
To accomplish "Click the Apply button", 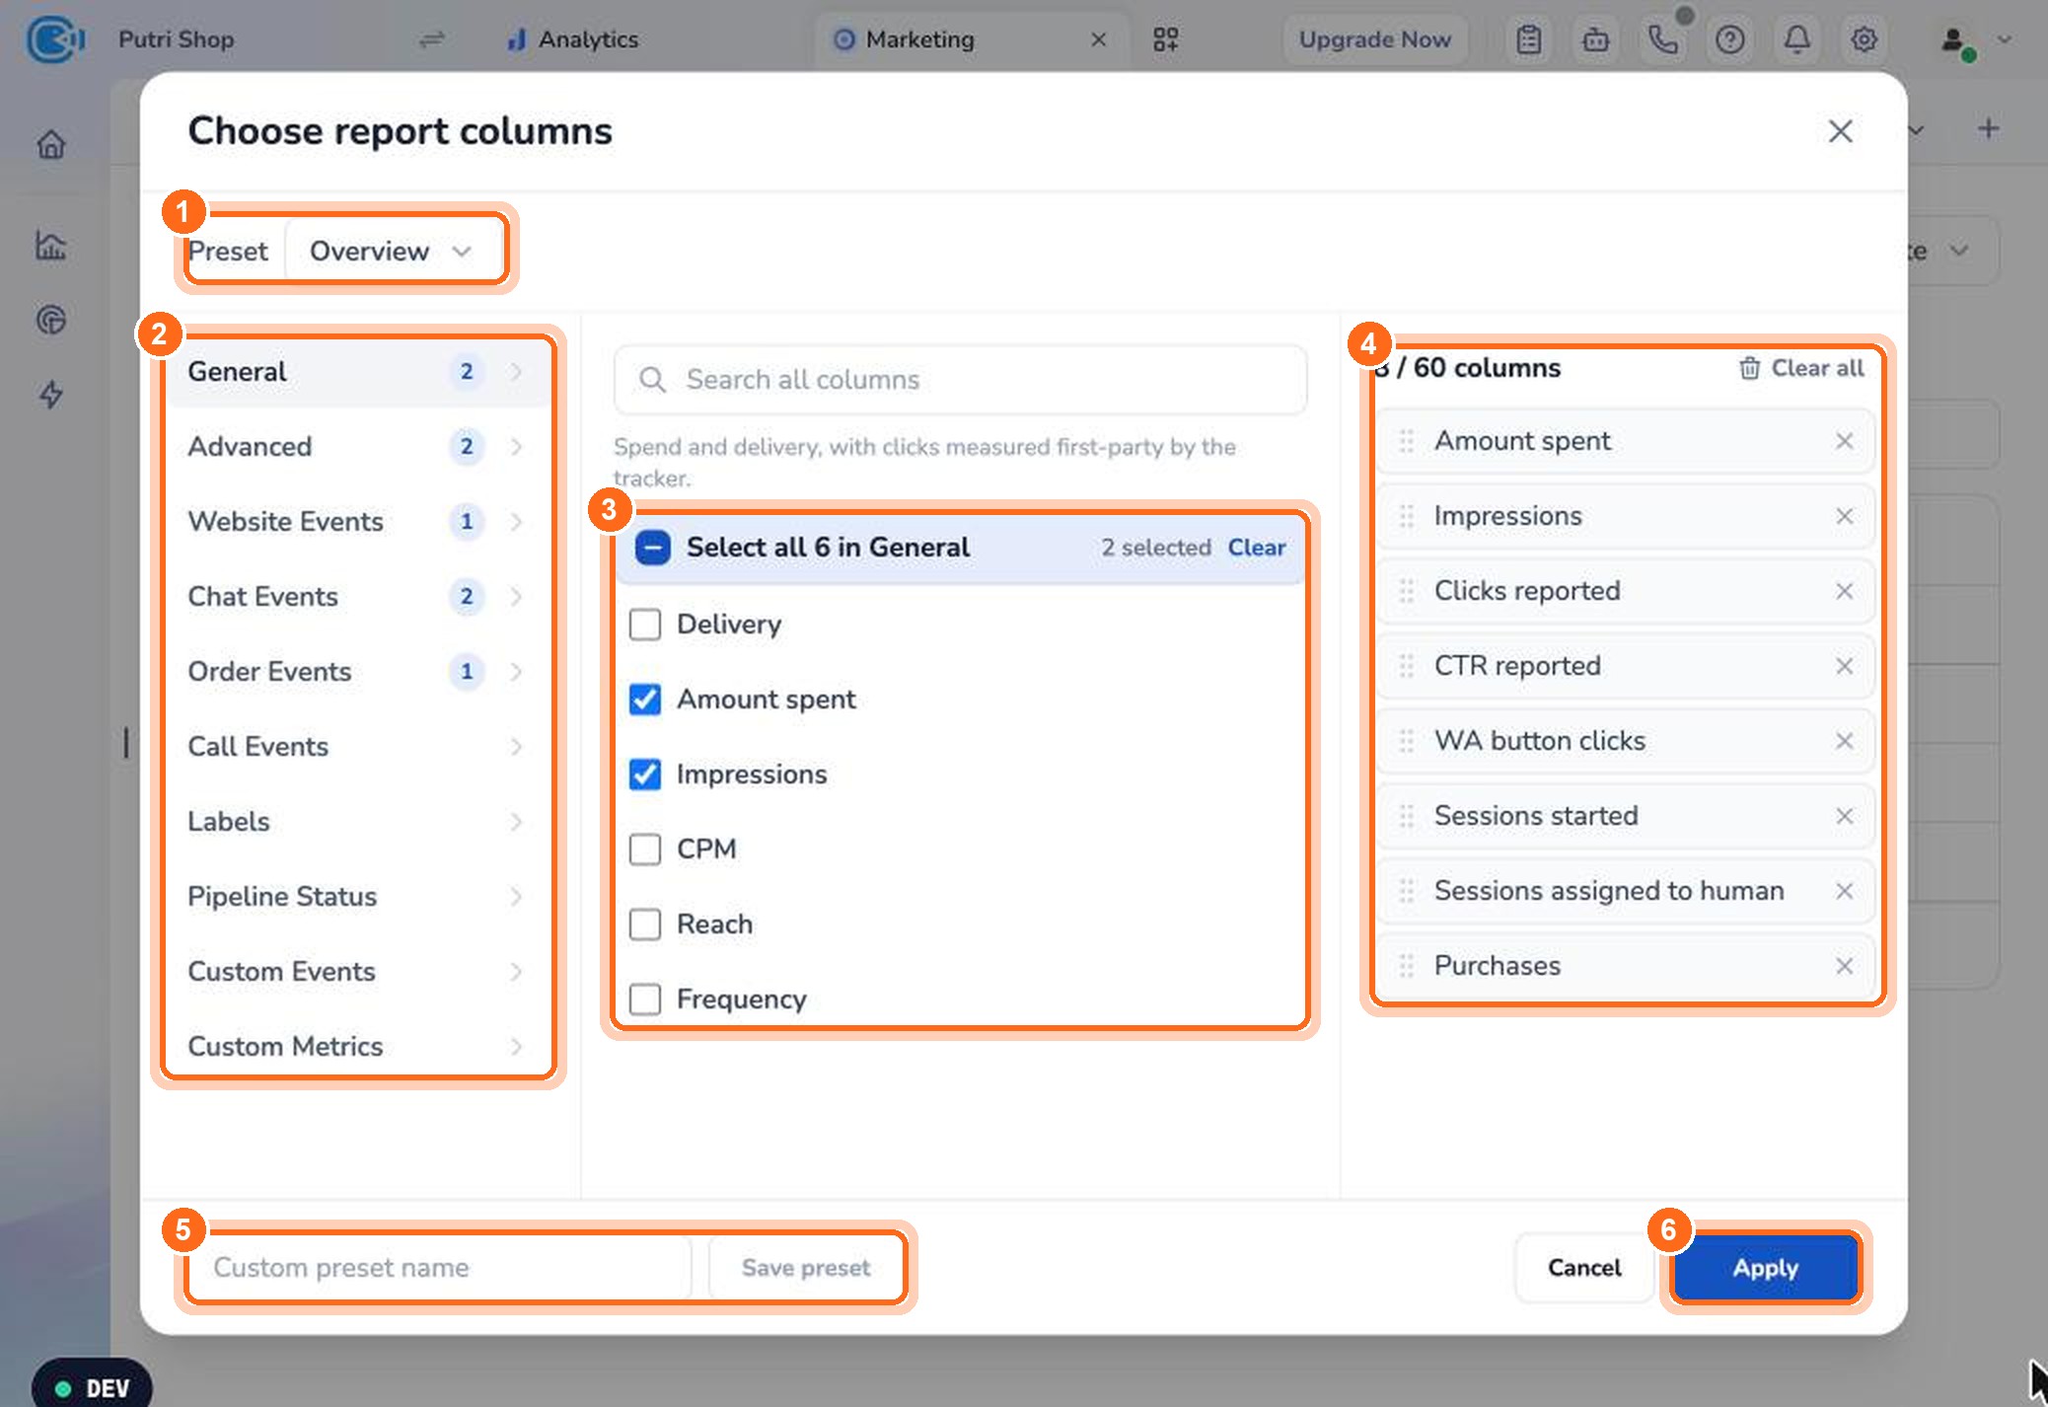I will click(1765, 1268).
